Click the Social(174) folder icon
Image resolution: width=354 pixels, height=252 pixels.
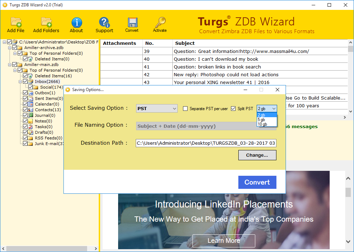(36, 87)
